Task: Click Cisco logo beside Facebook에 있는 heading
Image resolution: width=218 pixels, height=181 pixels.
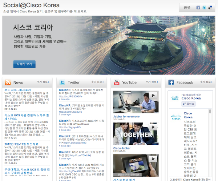Action: pyautogui.click(x=175, y=98)
